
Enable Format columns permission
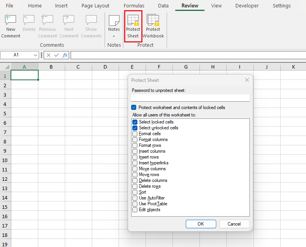pyautogui.click(x=135, y=139)
